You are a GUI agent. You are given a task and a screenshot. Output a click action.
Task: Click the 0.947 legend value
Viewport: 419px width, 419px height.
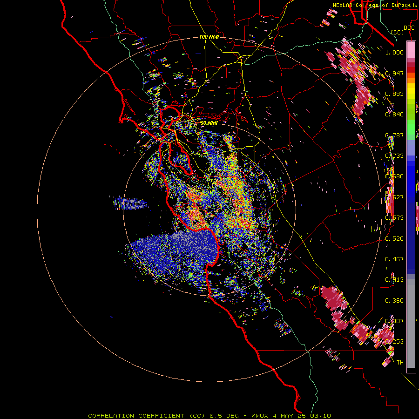tap(394, 73)
